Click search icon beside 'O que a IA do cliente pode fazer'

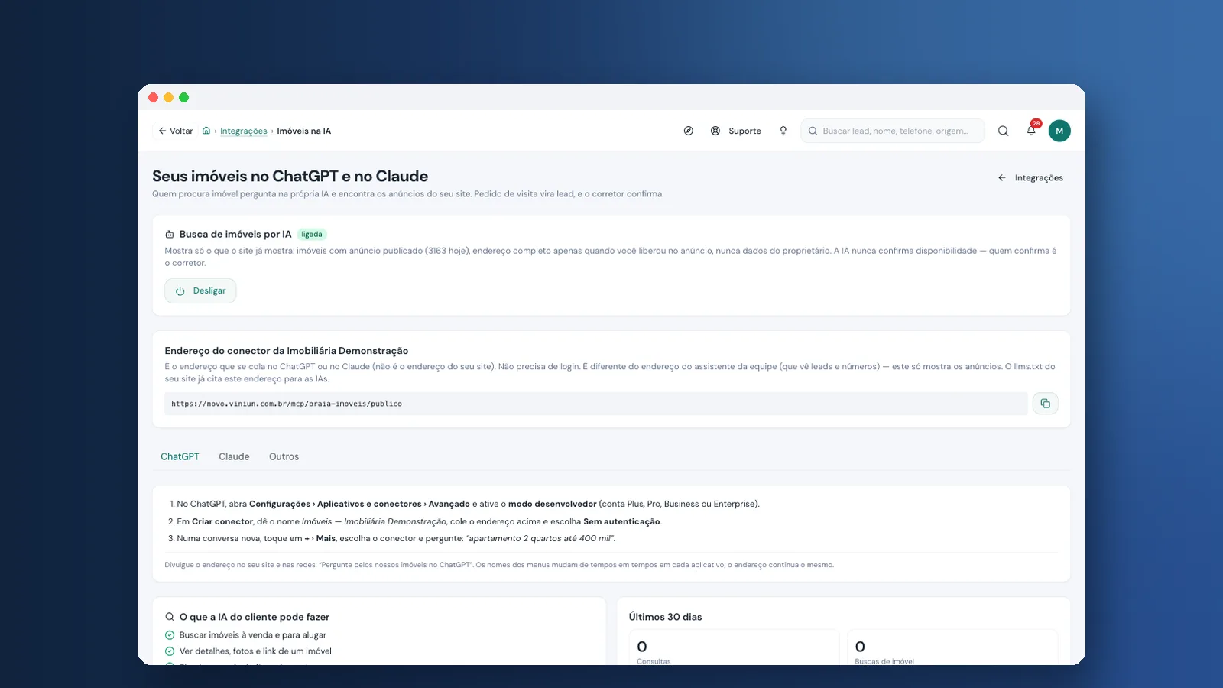[x=170, y=617]
